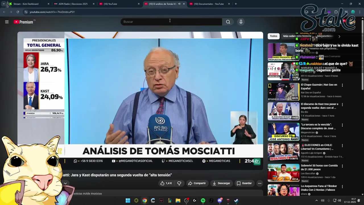View site information icon in address bar
364x205 pixels.
pos(26,12)
